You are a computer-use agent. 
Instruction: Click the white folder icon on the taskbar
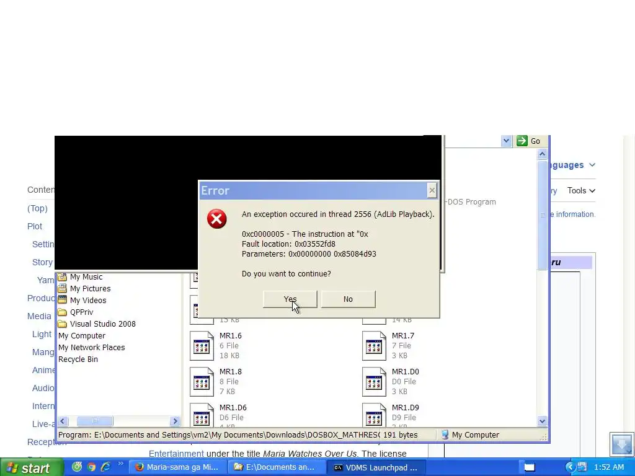[x=530, y=467]
